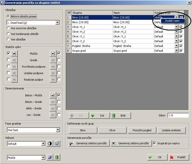This screenshot has width=192, height=164.
Task: Open Plošče text report settings icon
Action: click(x=14, y=53)
